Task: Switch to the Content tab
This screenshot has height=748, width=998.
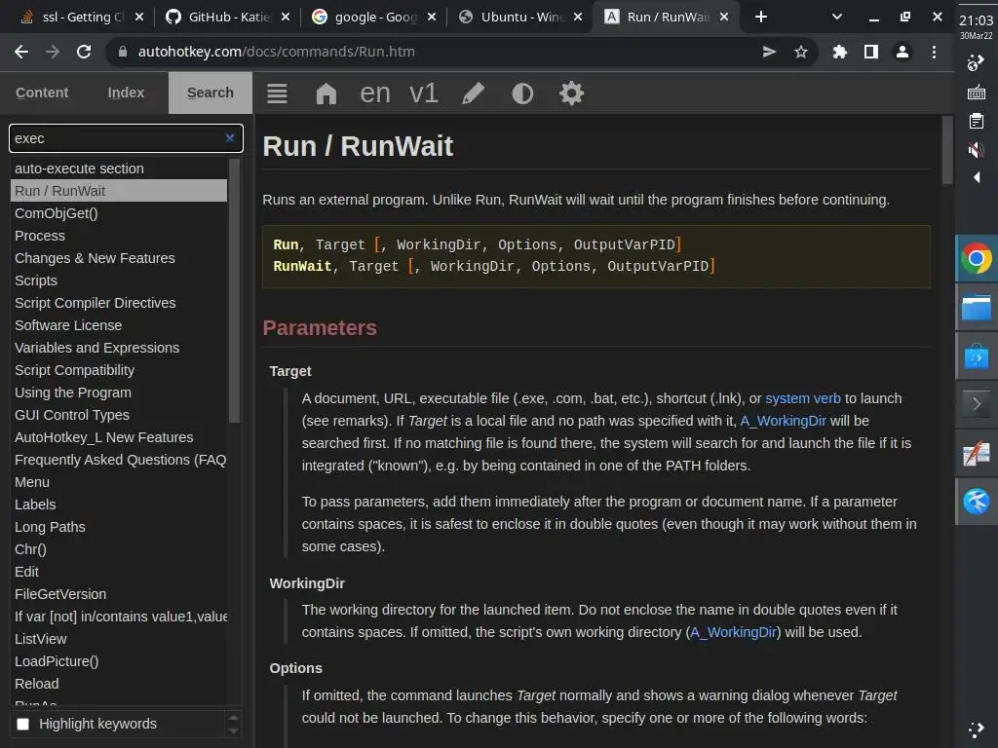Action: coord(42,93)
